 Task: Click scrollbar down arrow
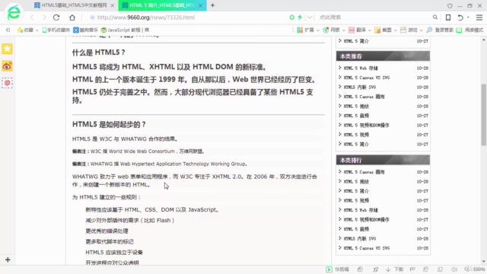(484, 262)
